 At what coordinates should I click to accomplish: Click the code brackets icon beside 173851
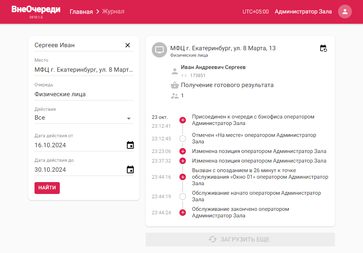pos(184,76)
